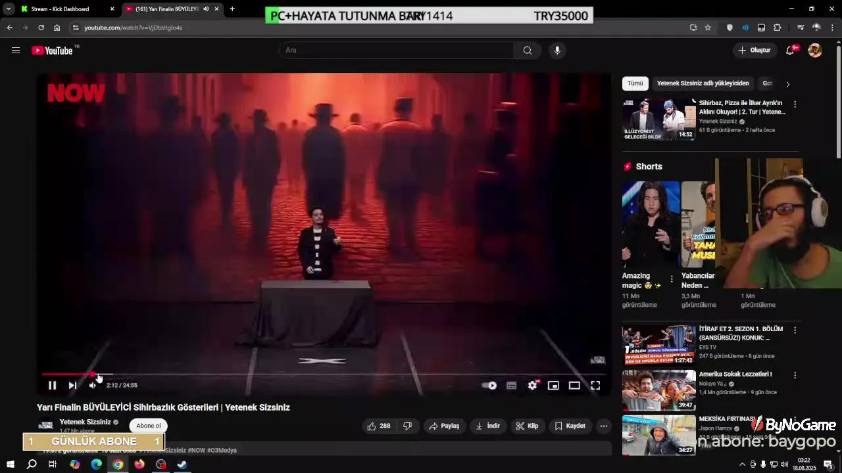
Task: Open Amazing magic short
Action: [x=651, y=224]
